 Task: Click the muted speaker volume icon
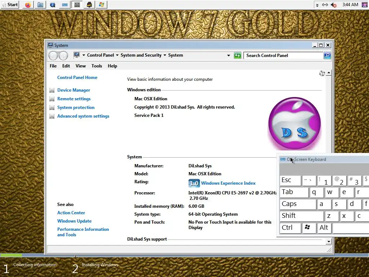point(333,5)
